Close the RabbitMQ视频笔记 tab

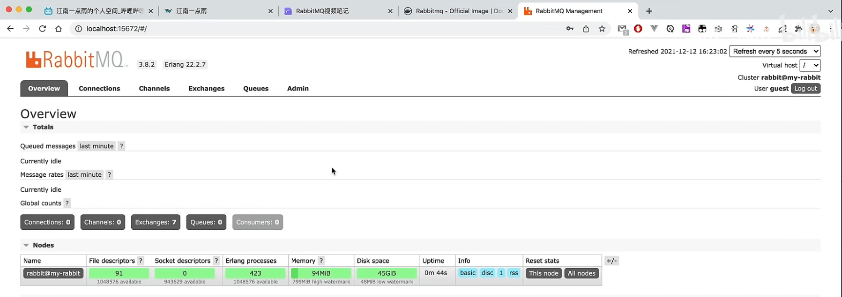point(390,11)
